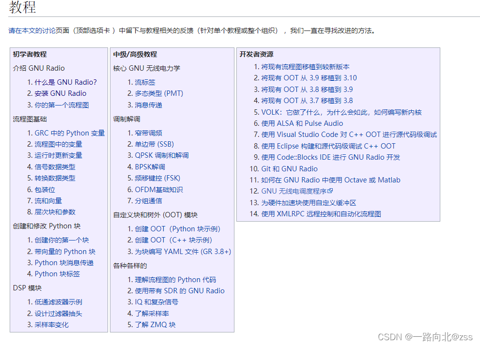The width and height of the screenshot is (480, 346).
Task: Open 包装位 tutorial link
Action: pos(45,190)
